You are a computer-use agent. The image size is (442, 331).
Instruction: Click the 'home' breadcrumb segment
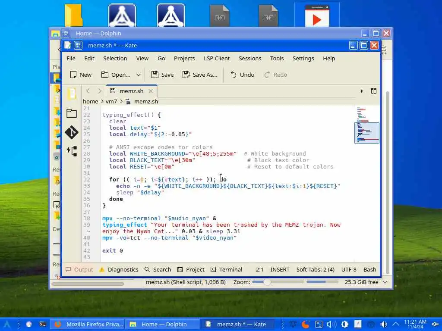click(x=91, y=101)
